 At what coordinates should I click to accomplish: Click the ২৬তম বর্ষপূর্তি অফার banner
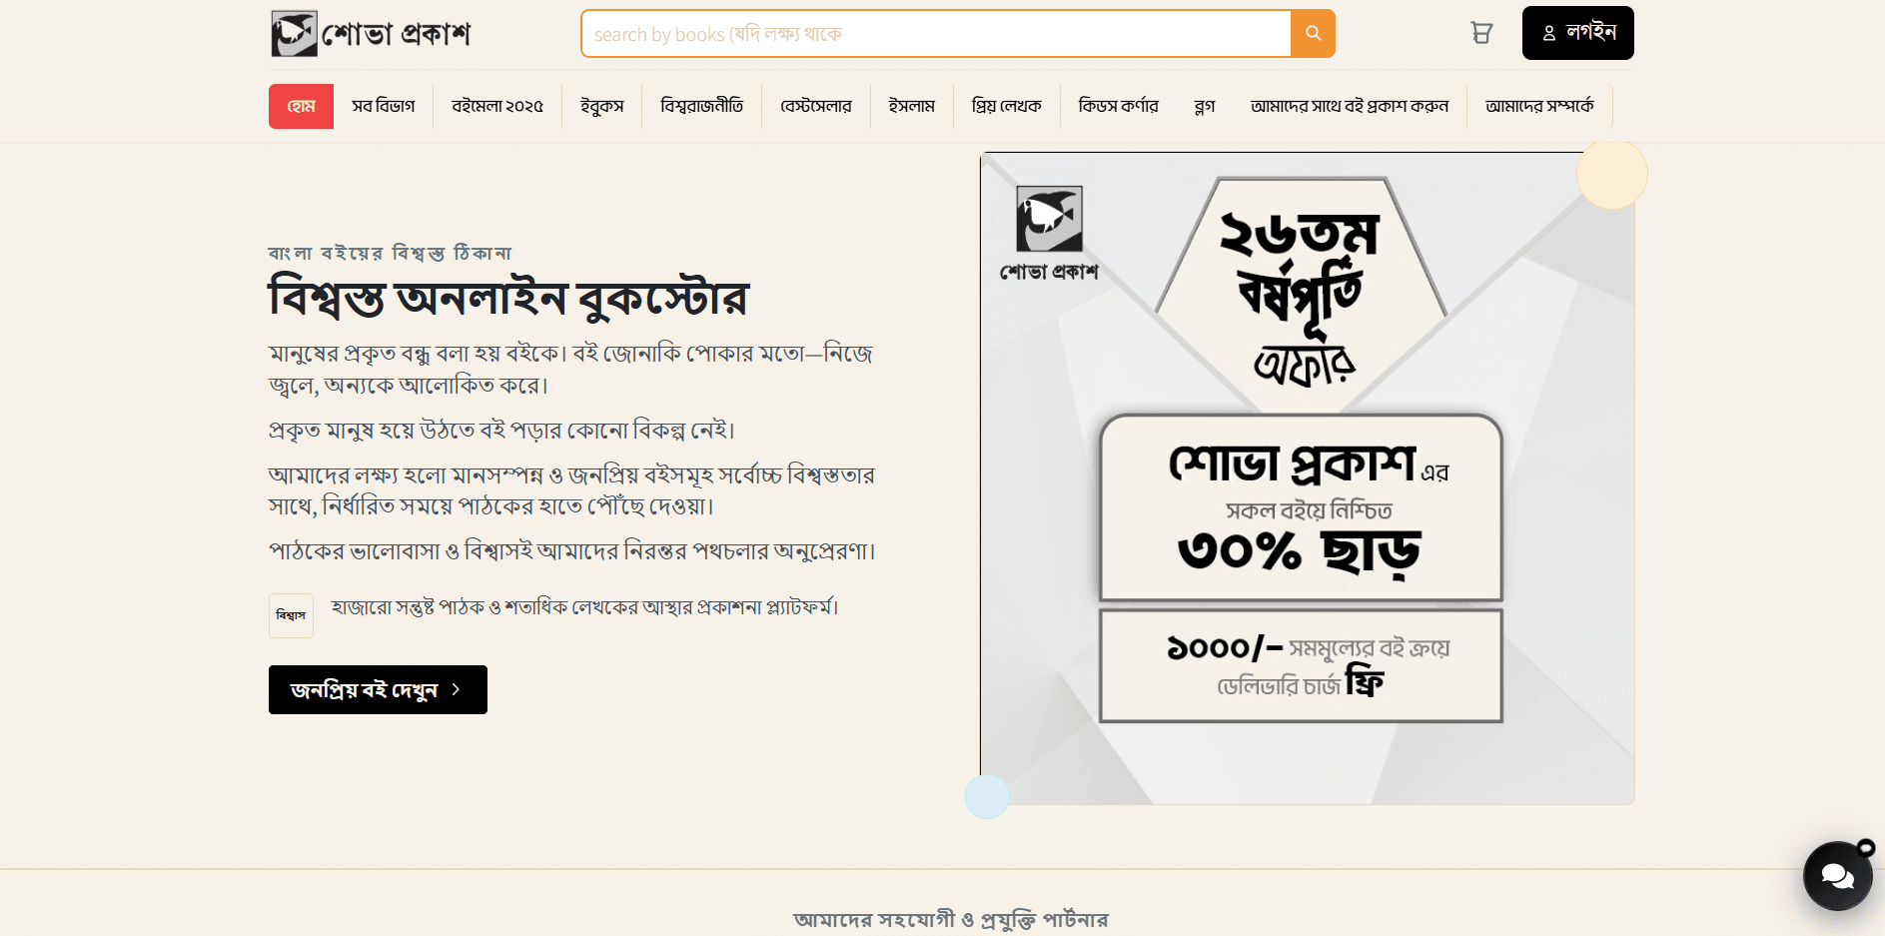tap(1308, 478)
